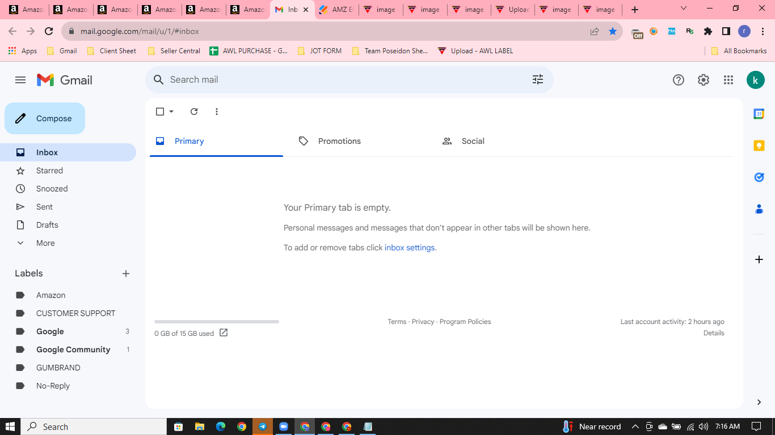Switch to the Primary tab
The image size is (775, 435).
216,141
